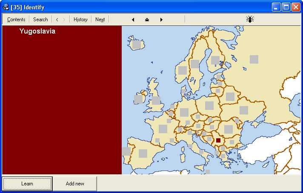Click the spider bug icon in toolbar
This screenshot has width=303, height=193.
(x=250, y=19)
